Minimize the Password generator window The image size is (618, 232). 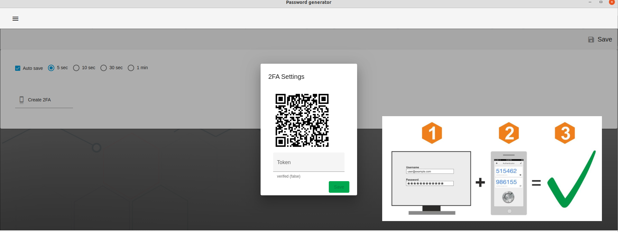click(x=590, y=2)
